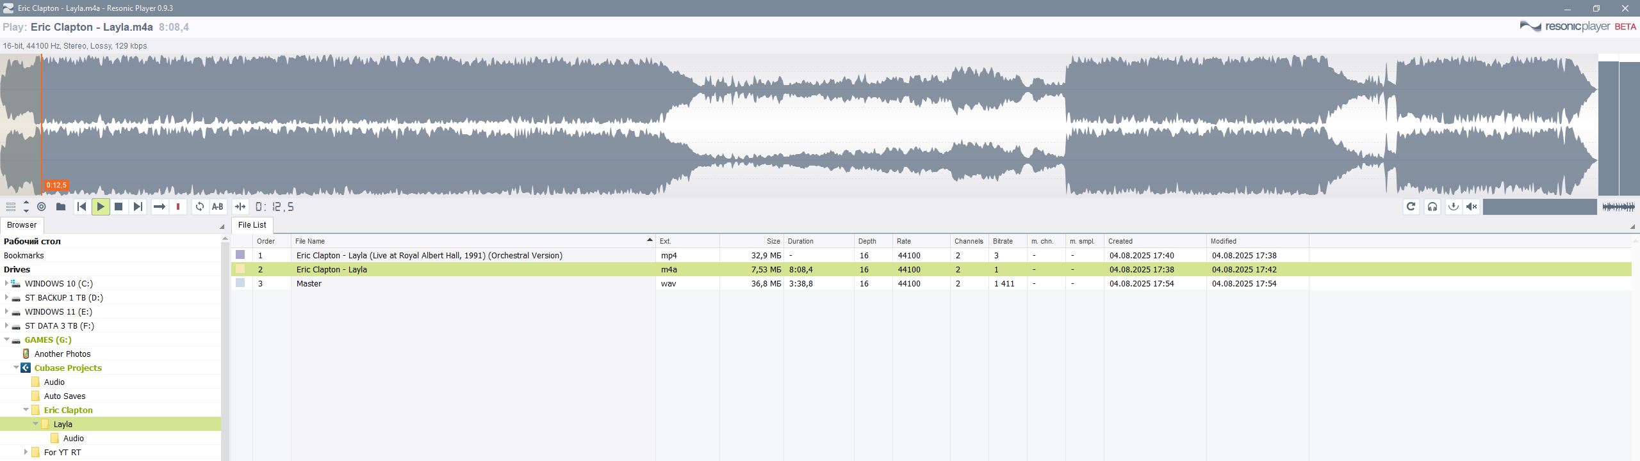
Task: Adjust the volume slider bar
Action: point(1539,207)
